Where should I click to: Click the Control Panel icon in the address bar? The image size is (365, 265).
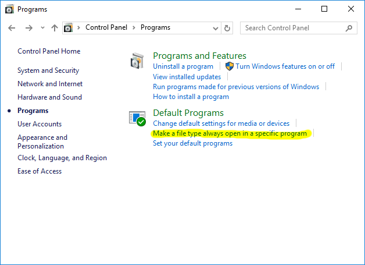68,28
